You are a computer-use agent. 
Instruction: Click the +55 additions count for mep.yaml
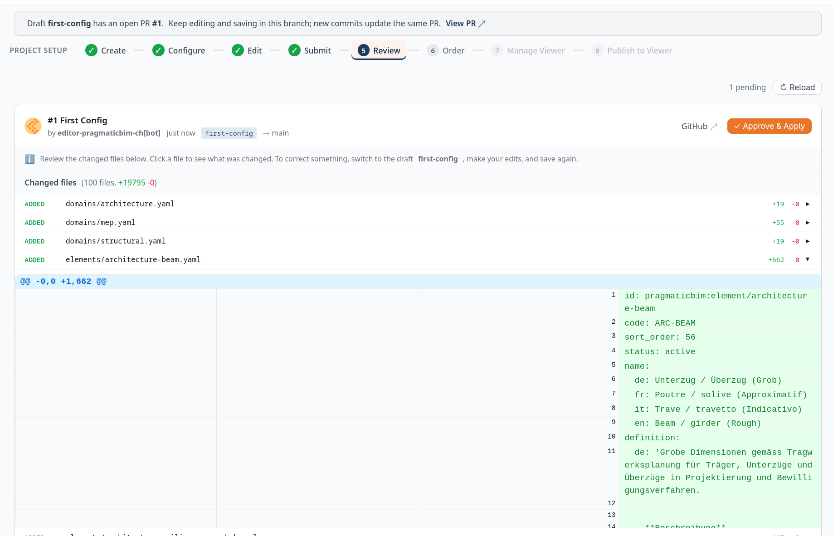click(x=778, y=223)
